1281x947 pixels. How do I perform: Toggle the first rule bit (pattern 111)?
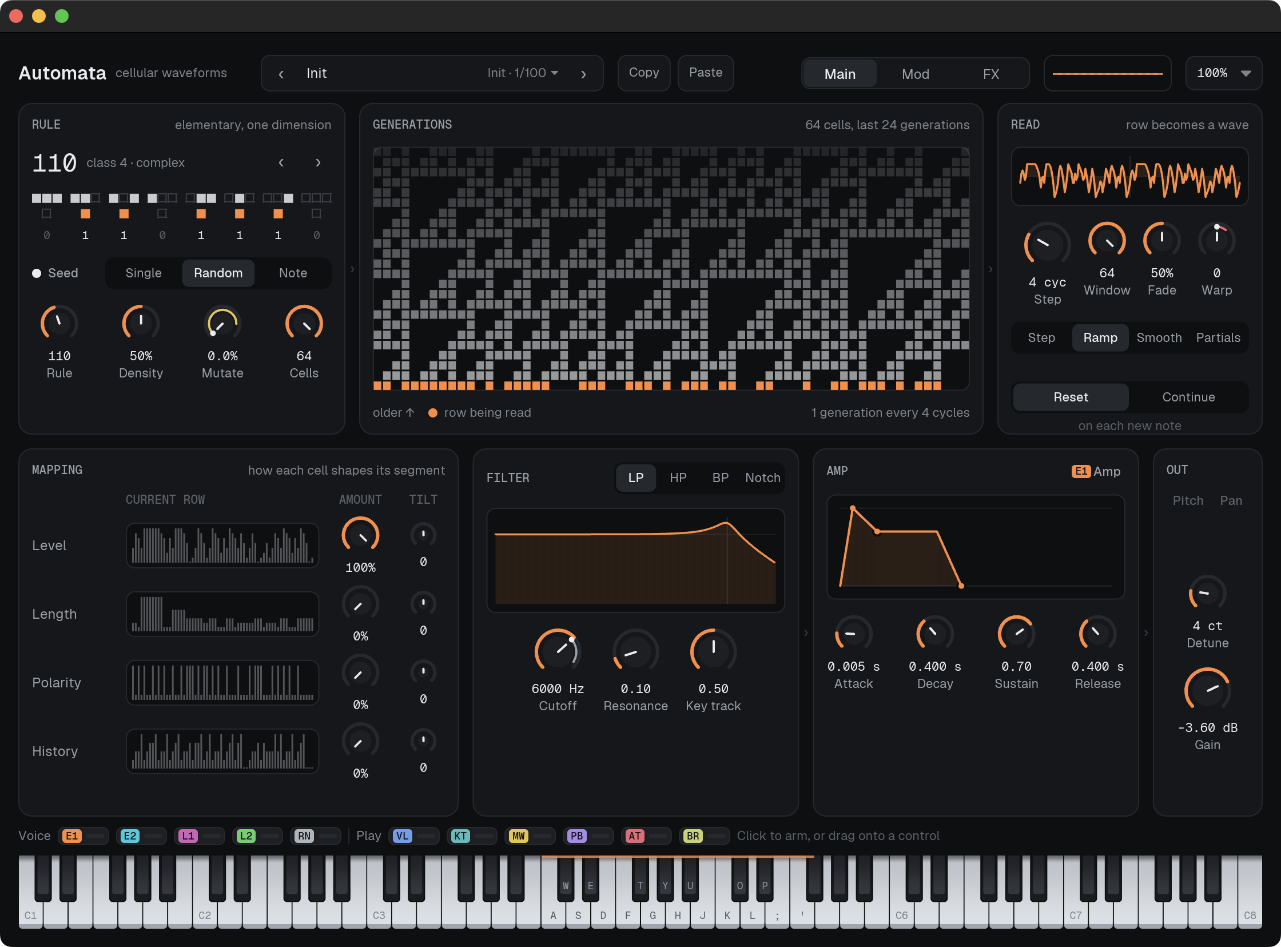[47, 214]
